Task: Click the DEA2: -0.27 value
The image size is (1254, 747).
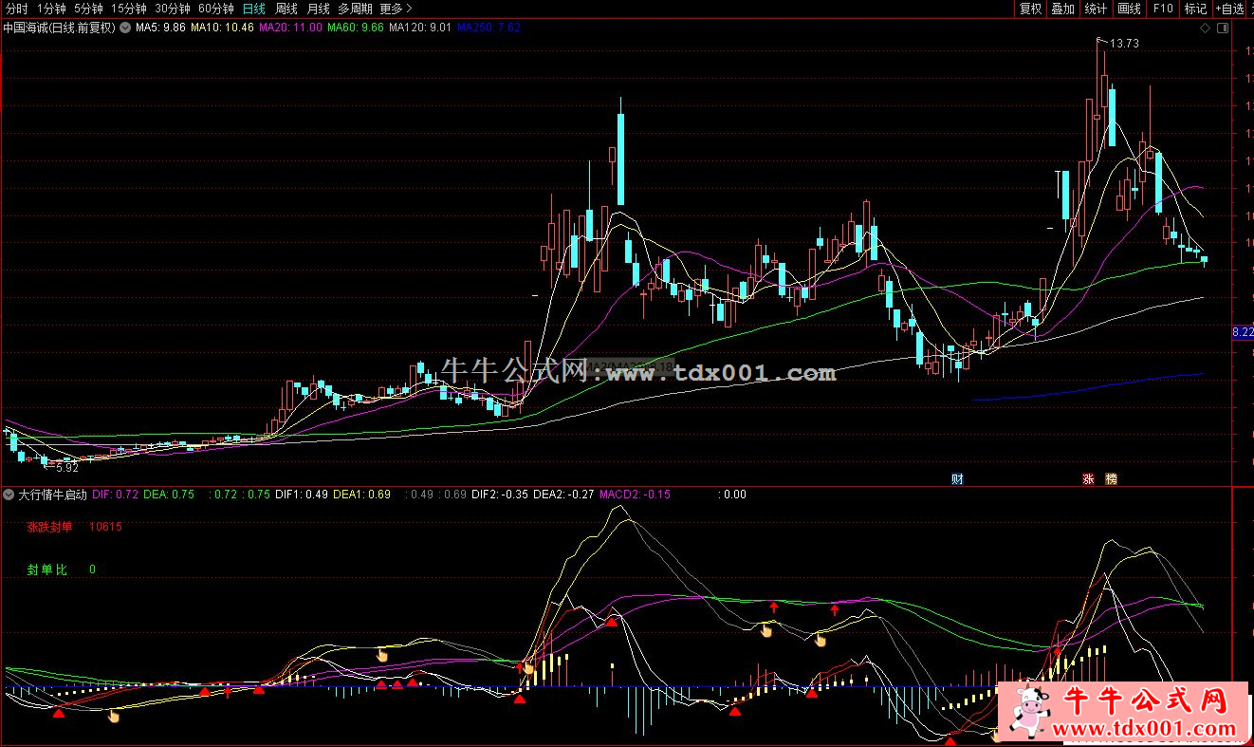Action: tap(563, 495)
